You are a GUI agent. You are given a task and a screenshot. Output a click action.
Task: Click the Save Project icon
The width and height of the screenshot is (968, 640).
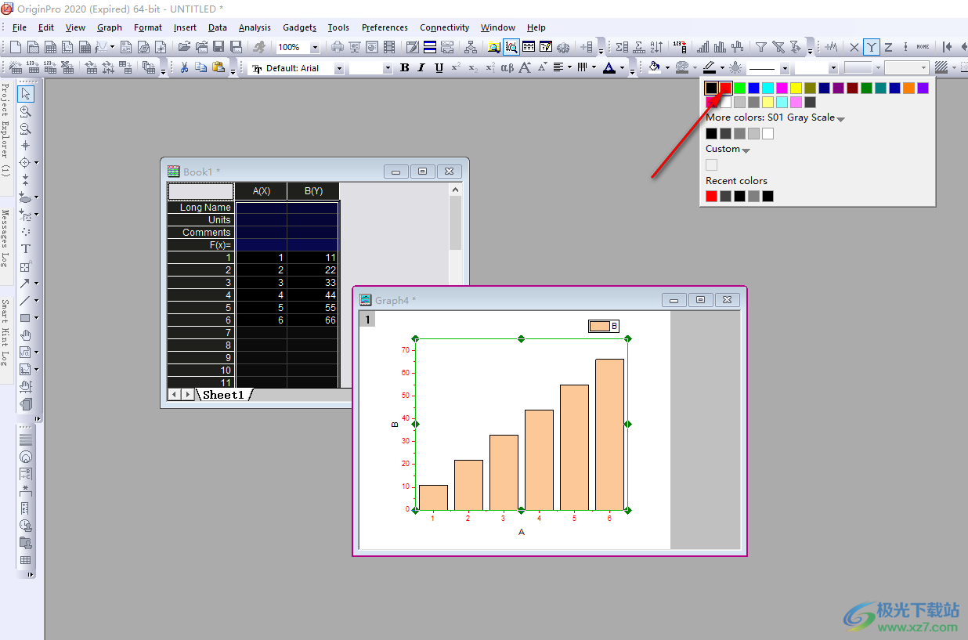[x=219, y=48]
